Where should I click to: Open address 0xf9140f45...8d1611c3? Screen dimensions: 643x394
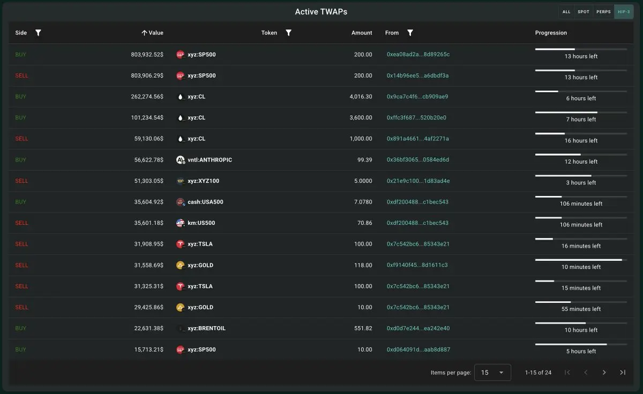pyautogui.click(x=417, y=265)
